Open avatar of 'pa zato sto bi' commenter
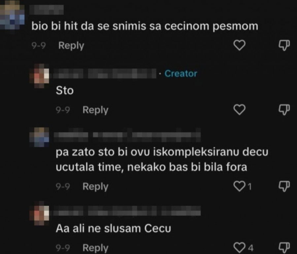Viewport: 297px width, 254px height. (x=39, y=137)
